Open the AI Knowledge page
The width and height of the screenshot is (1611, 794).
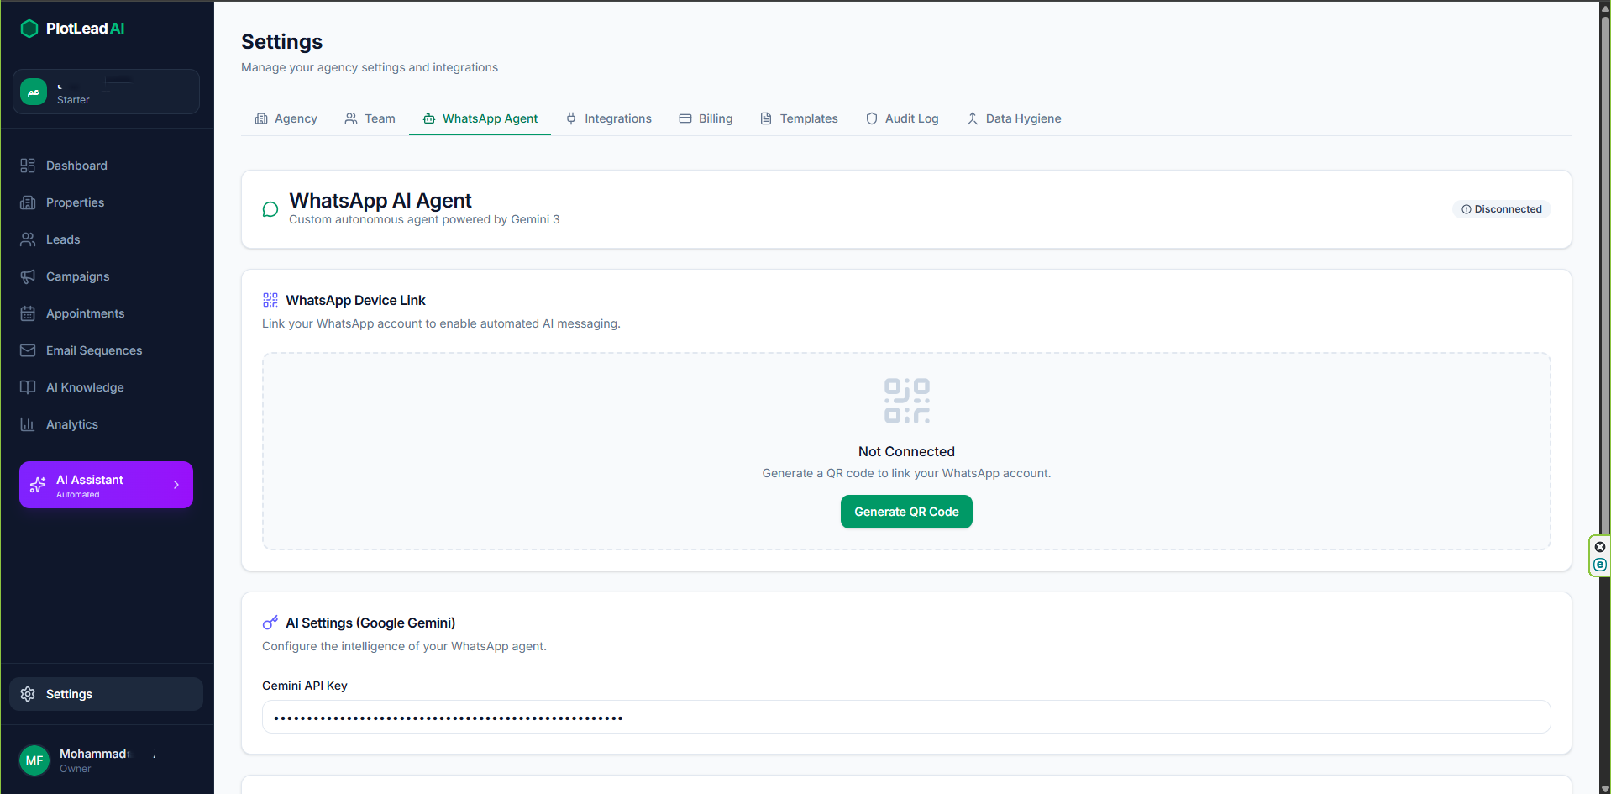coord(106,387)
